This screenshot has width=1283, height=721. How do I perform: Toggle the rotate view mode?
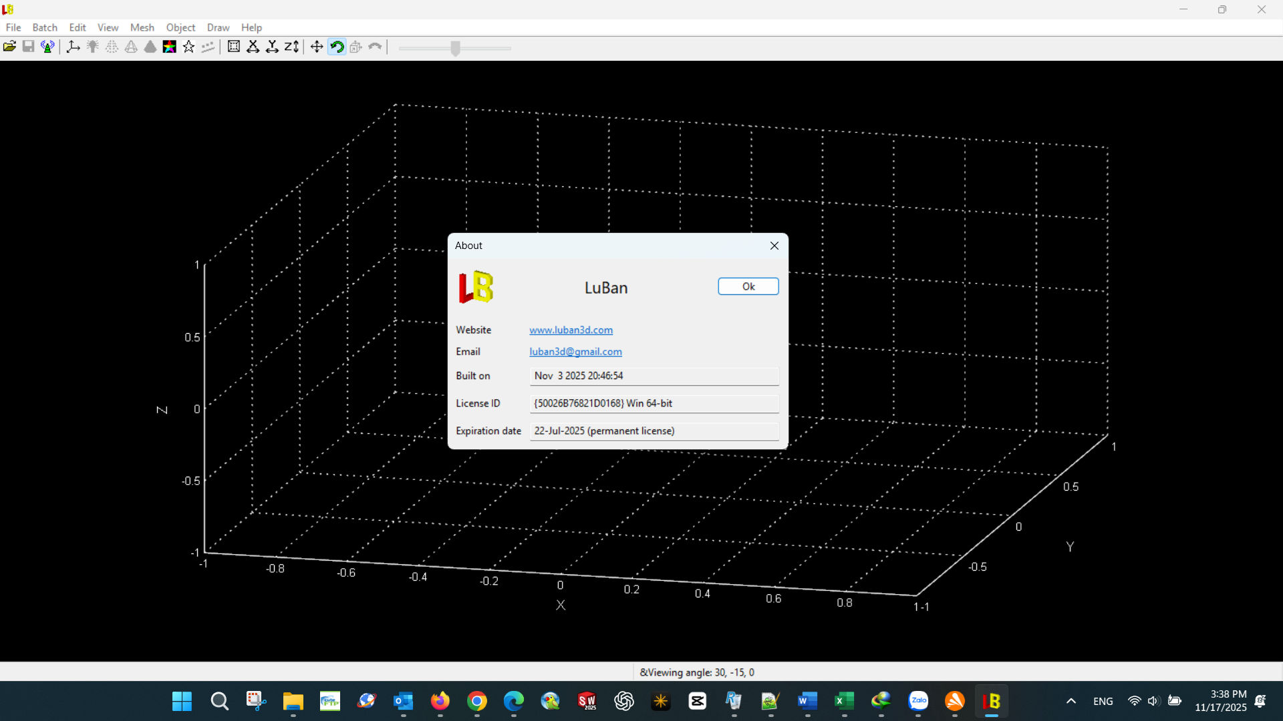tap(337, 47)
